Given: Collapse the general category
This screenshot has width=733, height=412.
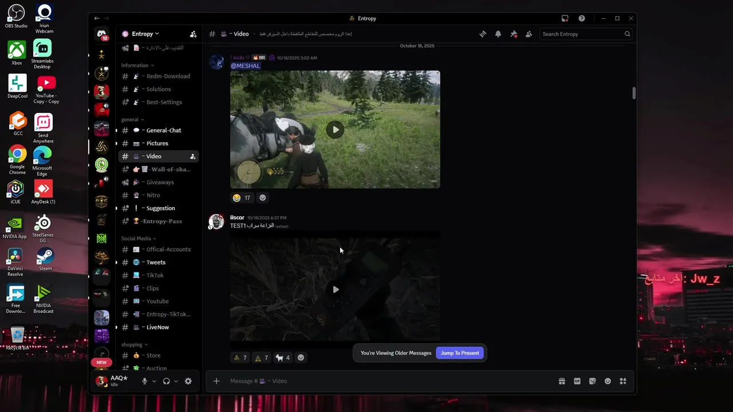Looking at the screenshot, I should tap(132, 120).
